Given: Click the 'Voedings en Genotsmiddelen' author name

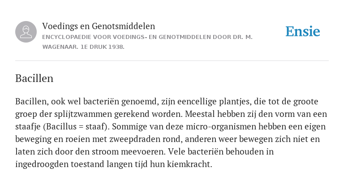Looking at the screenshot, I should click(99, 26).
